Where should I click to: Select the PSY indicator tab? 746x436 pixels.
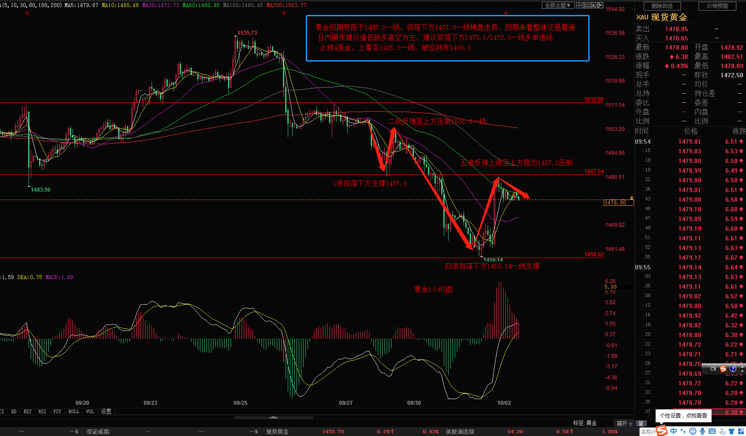57,411
